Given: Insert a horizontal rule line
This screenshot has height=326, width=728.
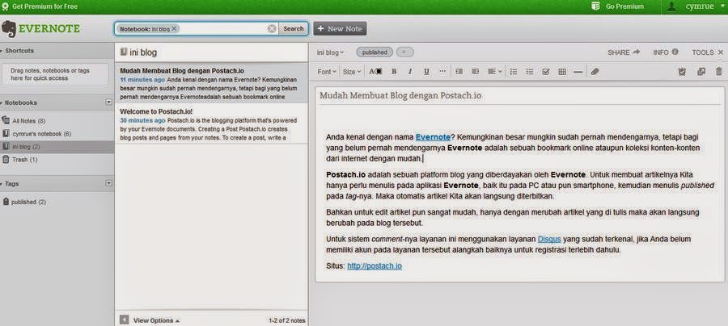Looking at the screenshot, I should (x=578, y=72).
